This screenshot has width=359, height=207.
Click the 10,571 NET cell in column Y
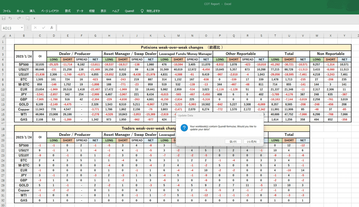344,64
